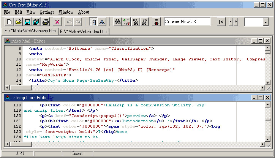Undo the last edit via the toolbar arrow
Image resolution: width=275 pixels, height=158 pixels.
[x=69, y=22]
